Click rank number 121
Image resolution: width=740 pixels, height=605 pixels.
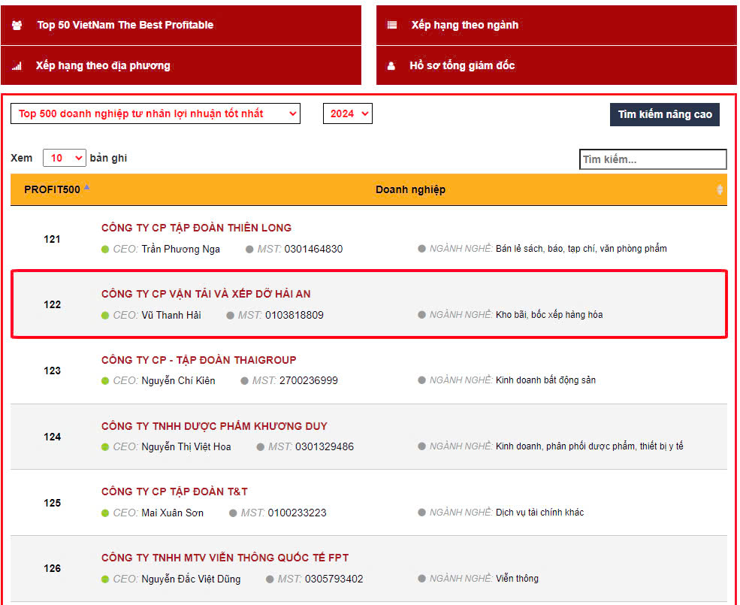click(52, 240)
